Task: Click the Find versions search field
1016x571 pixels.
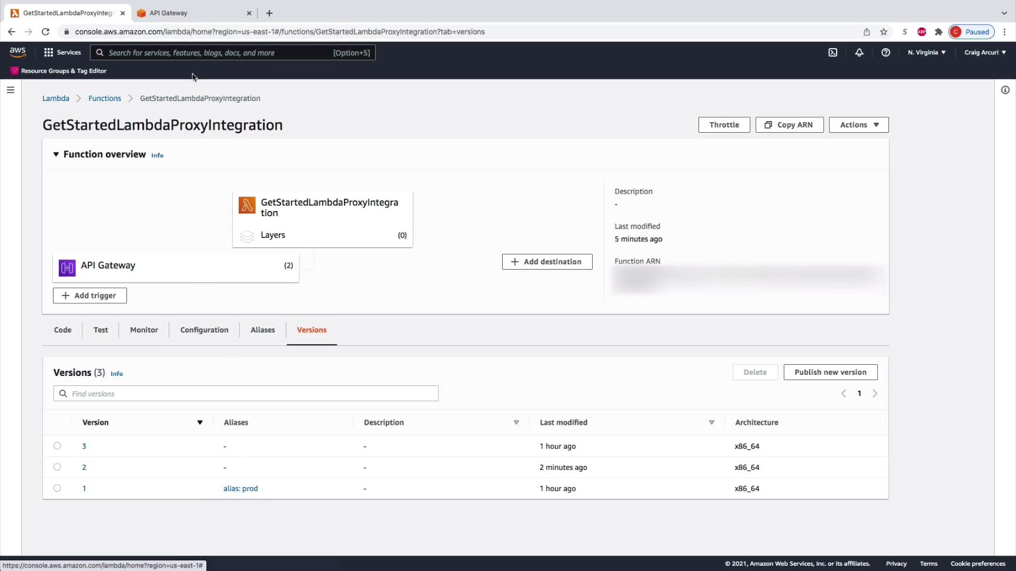Action: pos(246,394)
